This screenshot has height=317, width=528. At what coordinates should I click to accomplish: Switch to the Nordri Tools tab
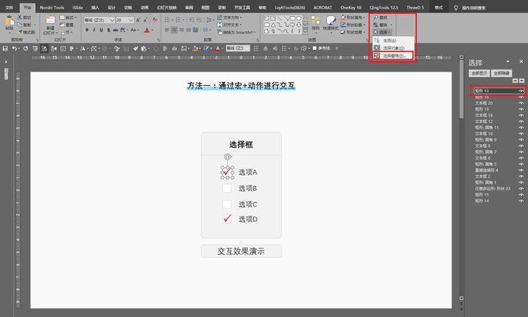52,7
